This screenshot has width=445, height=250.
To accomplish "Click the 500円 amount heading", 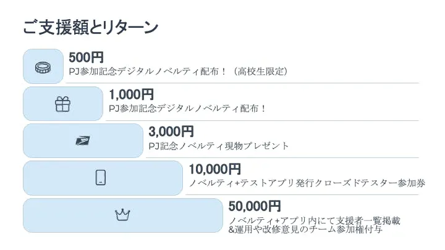I will point(87,57).
